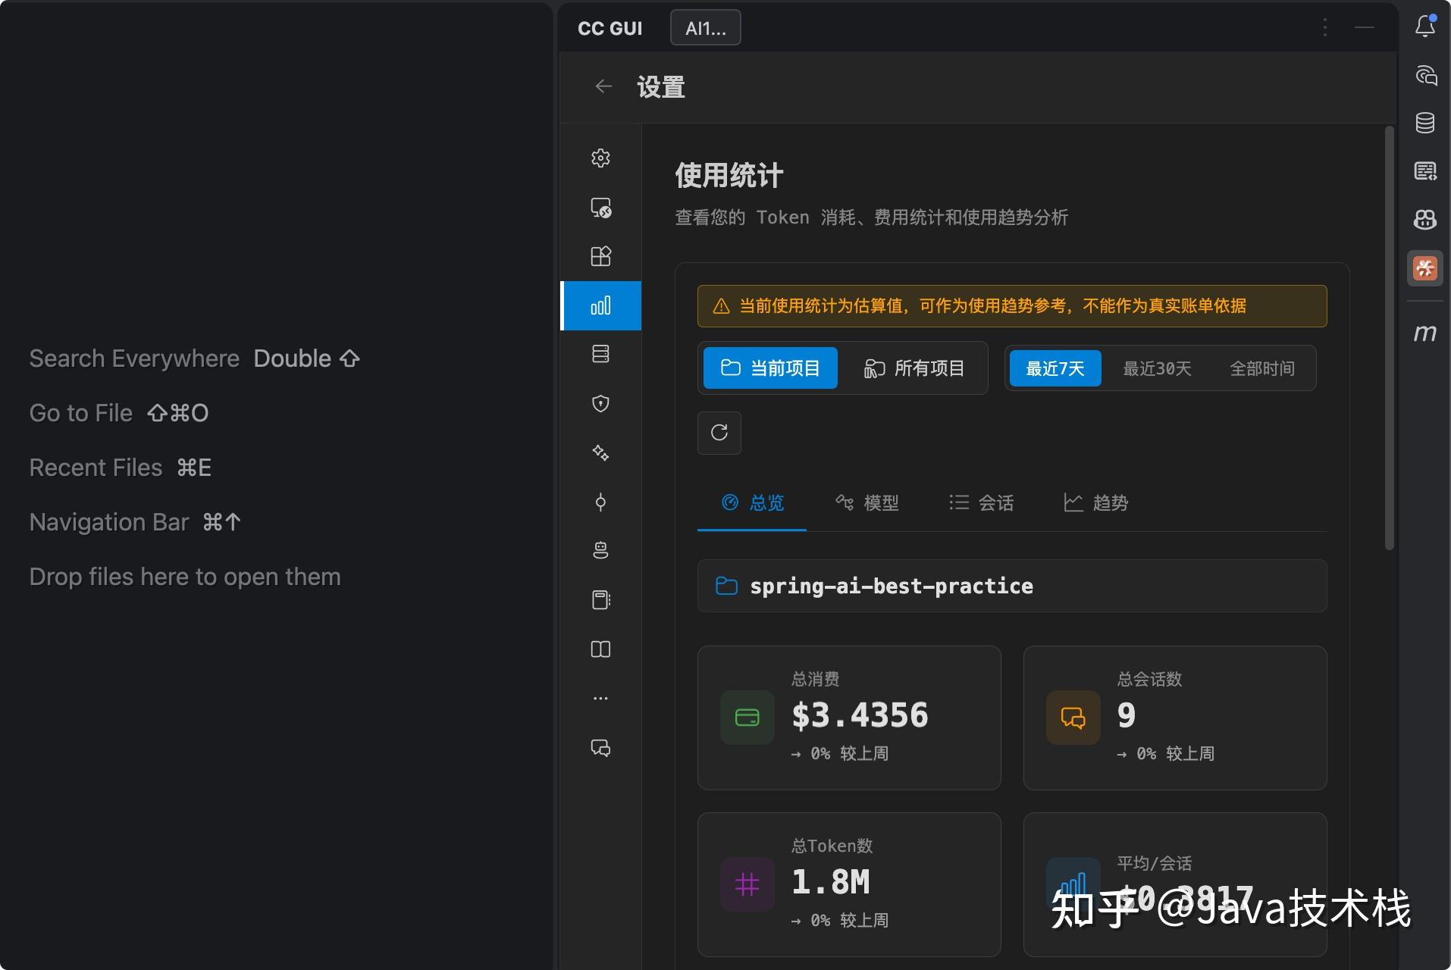Image resolution: width=1451 pixels, height=970 pixels.
Task: Open the orange CC GUI tool window icon
Action: tap(1425, 268)
